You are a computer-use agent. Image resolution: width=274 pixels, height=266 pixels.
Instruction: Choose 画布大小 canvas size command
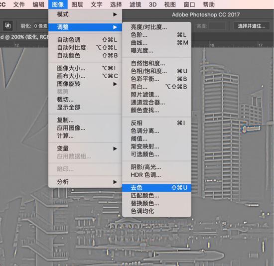pyautogui.click(x=85, y=76)
